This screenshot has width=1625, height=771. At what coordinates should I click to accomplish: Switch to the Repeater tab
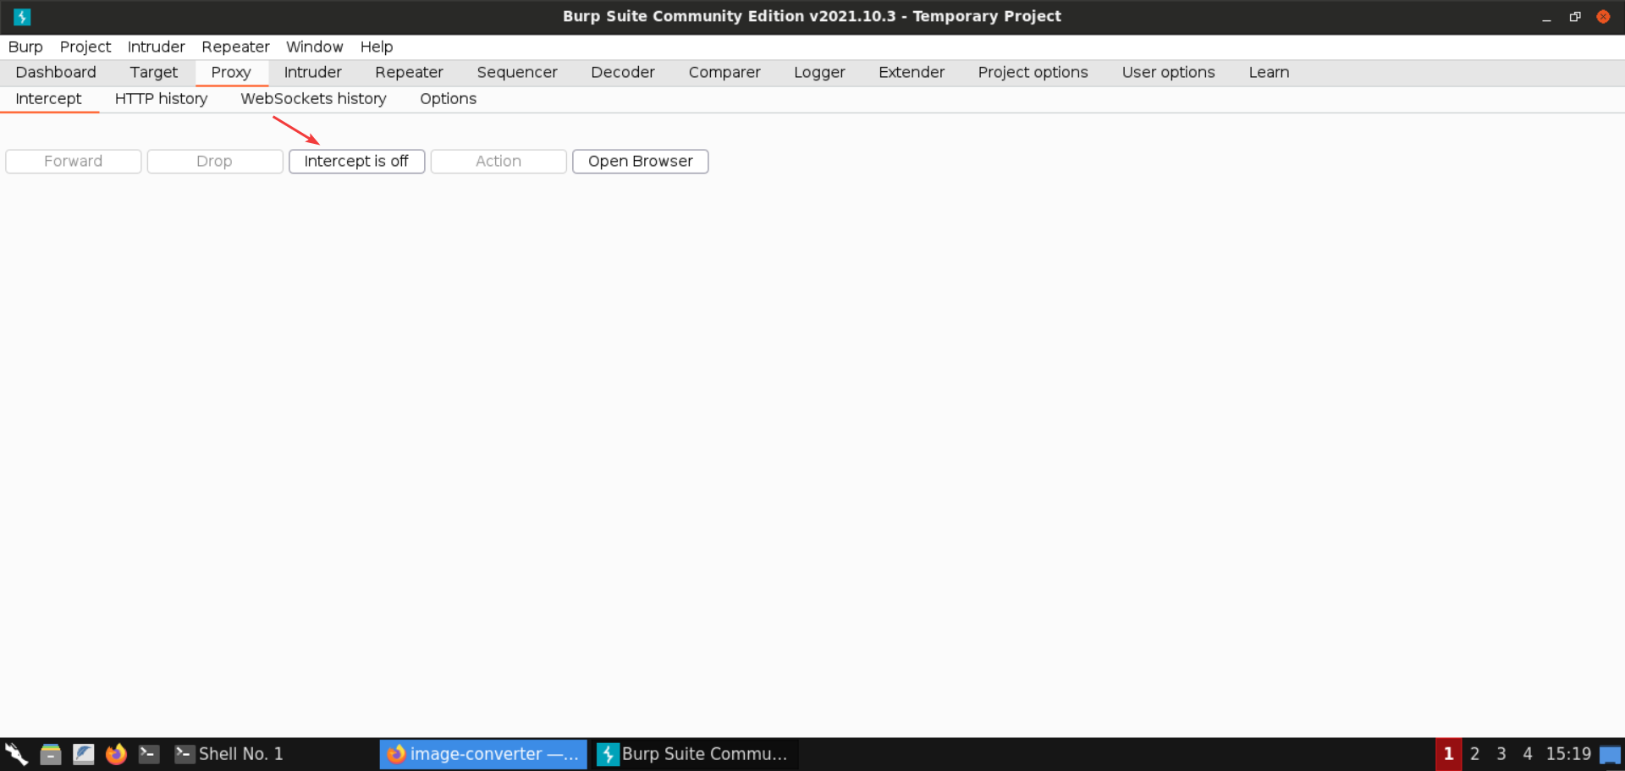click(x=409, y=73)
